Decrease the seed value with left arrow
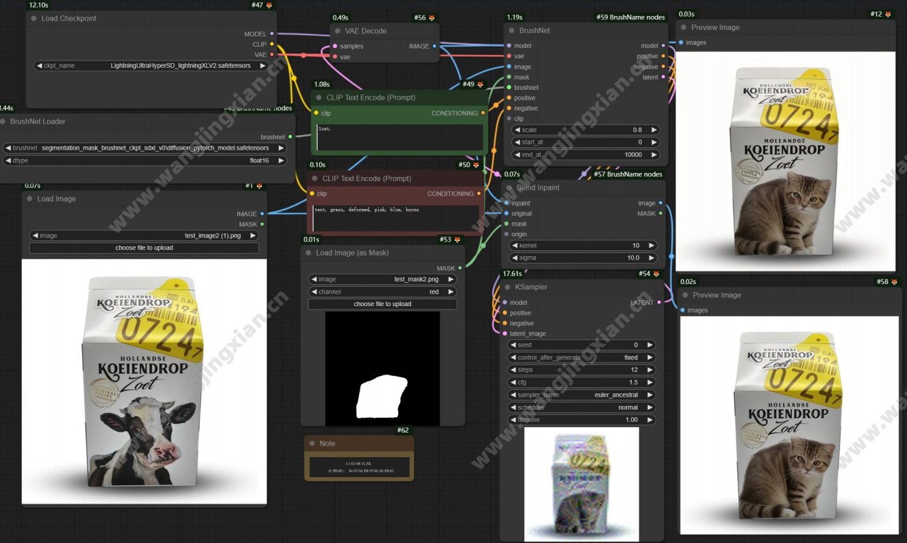 point(512,345)
